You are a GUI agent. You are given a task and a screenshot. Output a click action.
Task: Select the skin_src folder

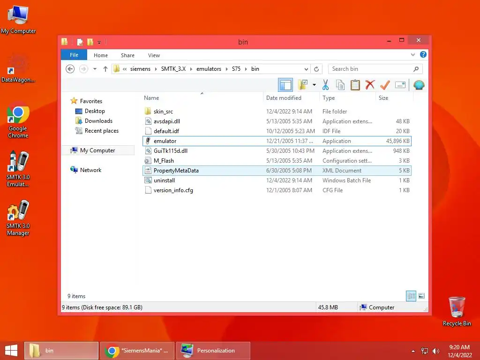coord(277,112)
